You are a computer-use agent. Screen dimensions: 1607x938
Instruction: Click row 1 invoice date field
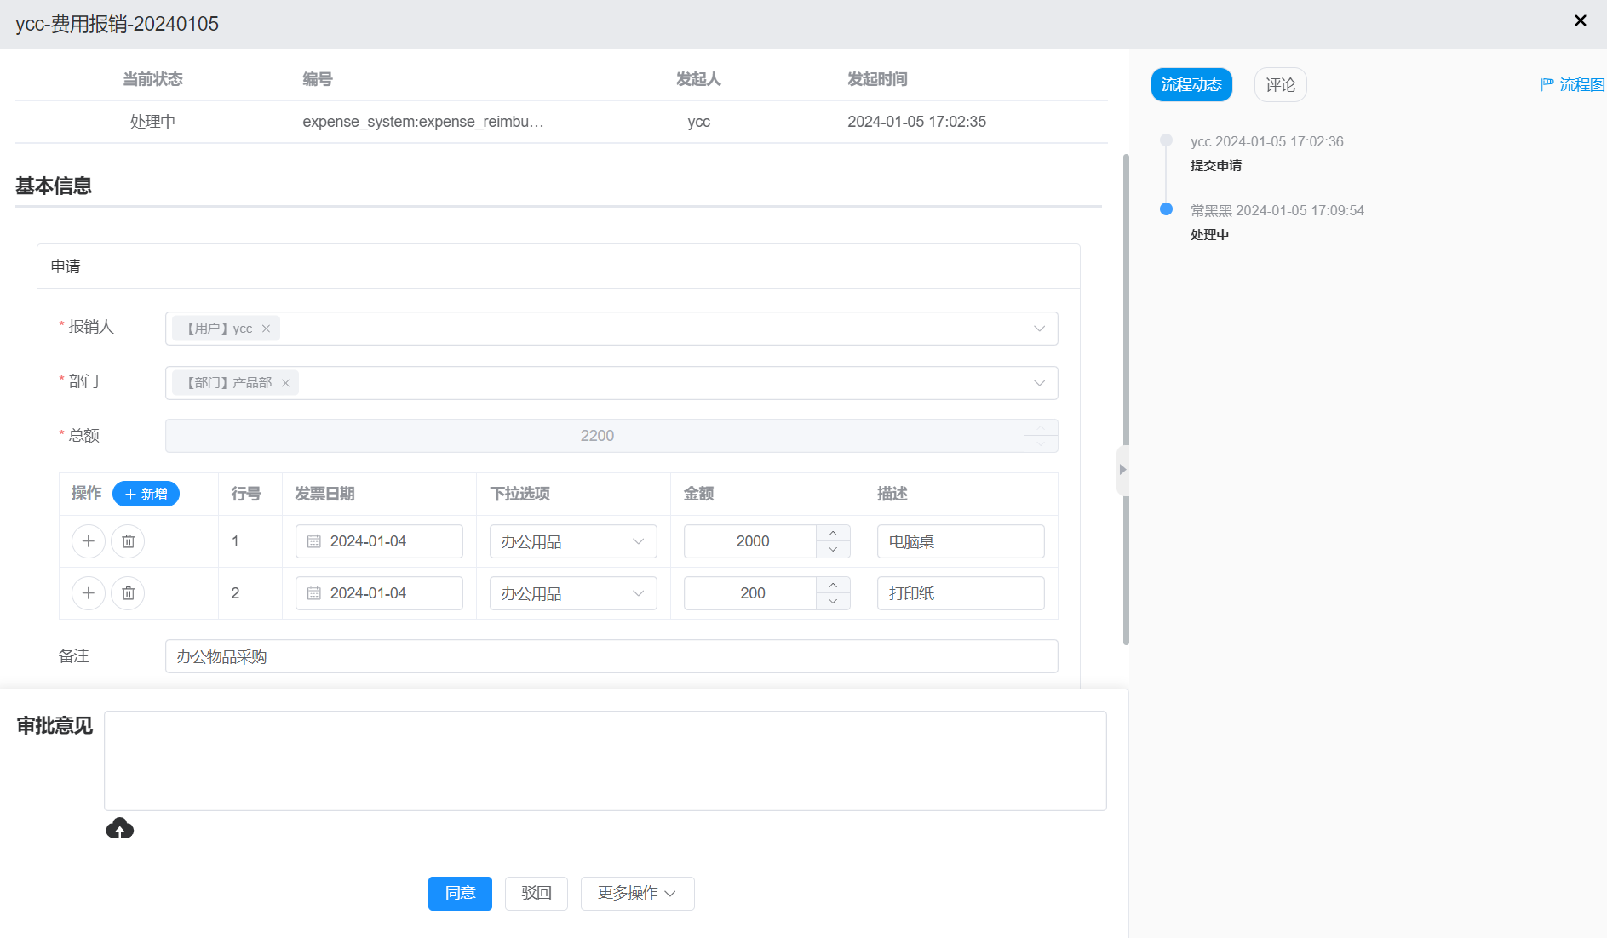click(x=379, y=541)
